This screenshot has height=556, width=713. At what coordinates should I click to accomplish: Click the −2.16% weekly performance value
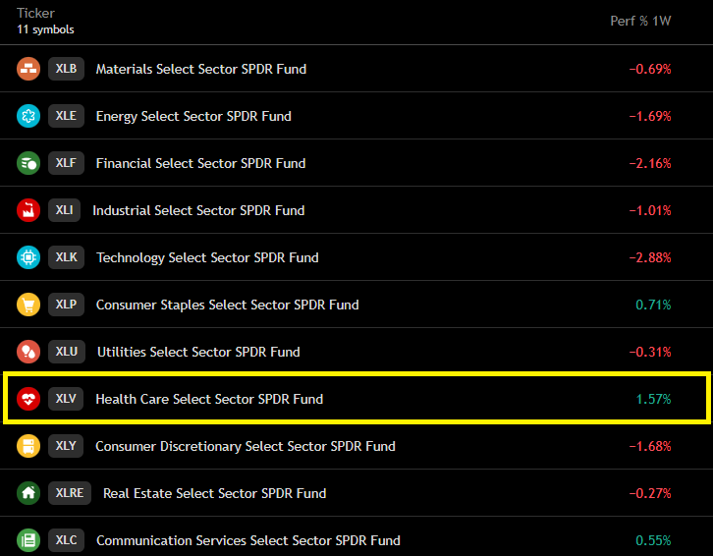coord(650,163)
